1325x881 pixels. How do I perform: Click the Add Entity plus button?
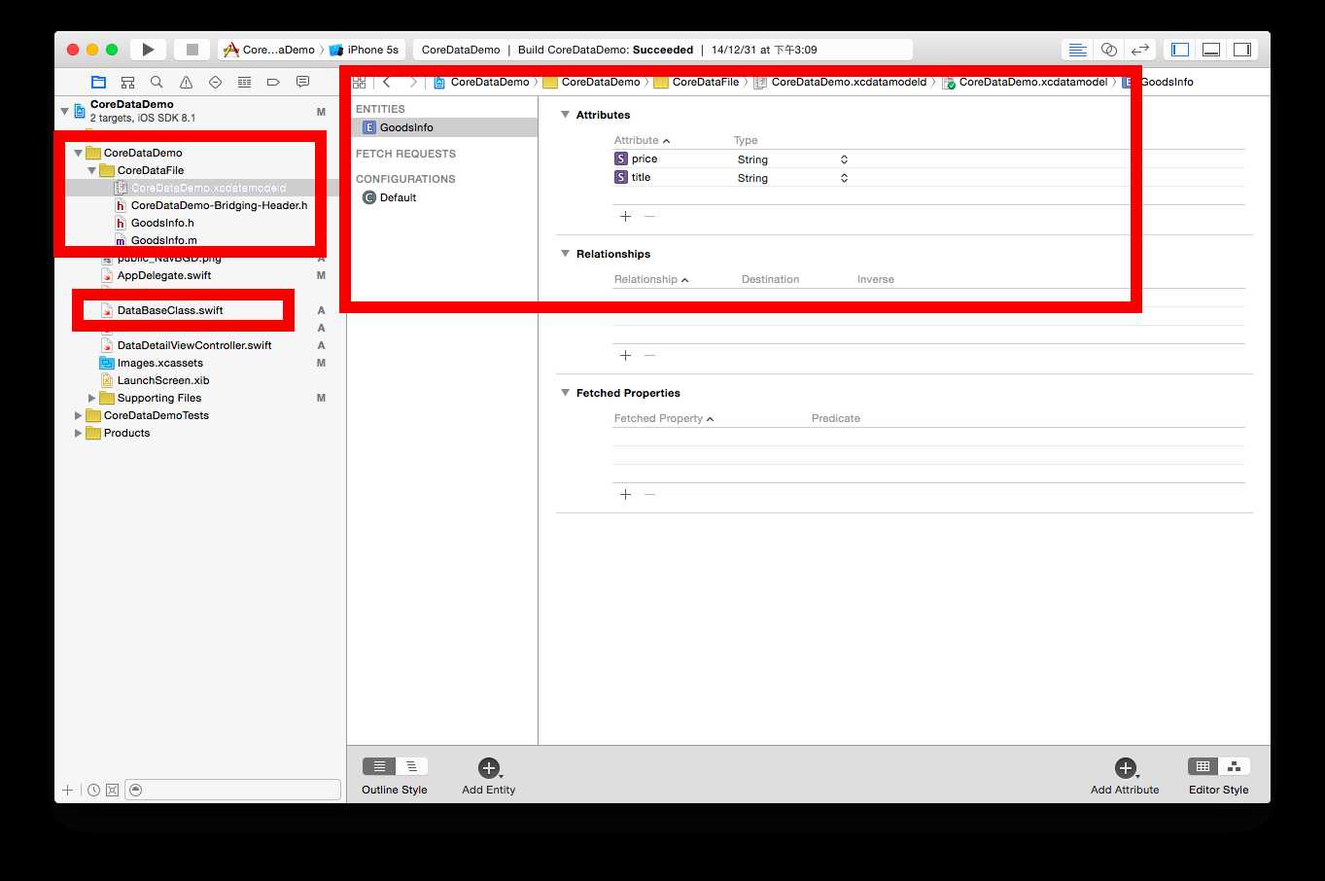click(489, 768)
